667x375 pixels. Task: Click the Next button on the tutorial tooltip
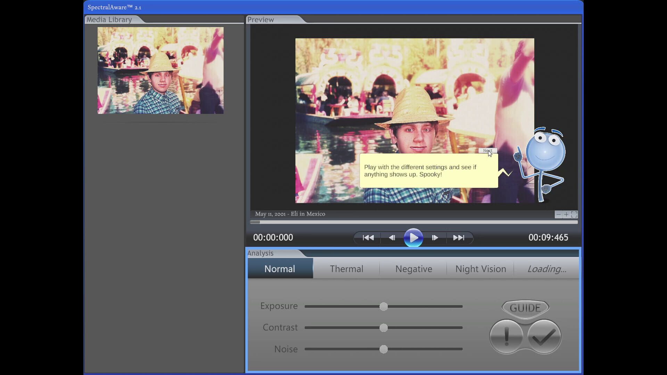[x=488, y=150]
